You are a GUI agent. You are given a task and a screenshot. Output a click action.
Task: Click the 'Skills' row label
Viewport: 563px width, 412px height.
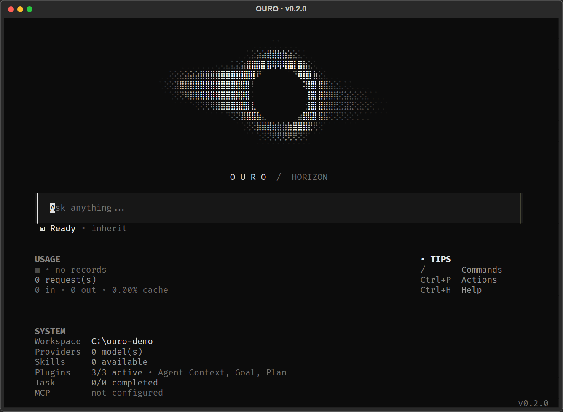click(50, 362)
